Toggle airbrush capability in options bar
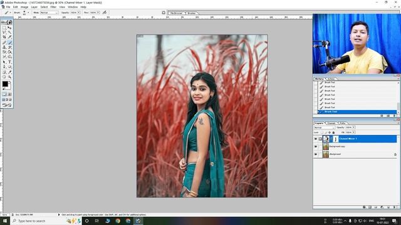This screenshot has height=225, width=401. (105, 12)
